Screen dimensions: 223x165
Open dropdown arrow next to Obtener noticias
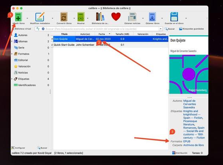[143, 18]
